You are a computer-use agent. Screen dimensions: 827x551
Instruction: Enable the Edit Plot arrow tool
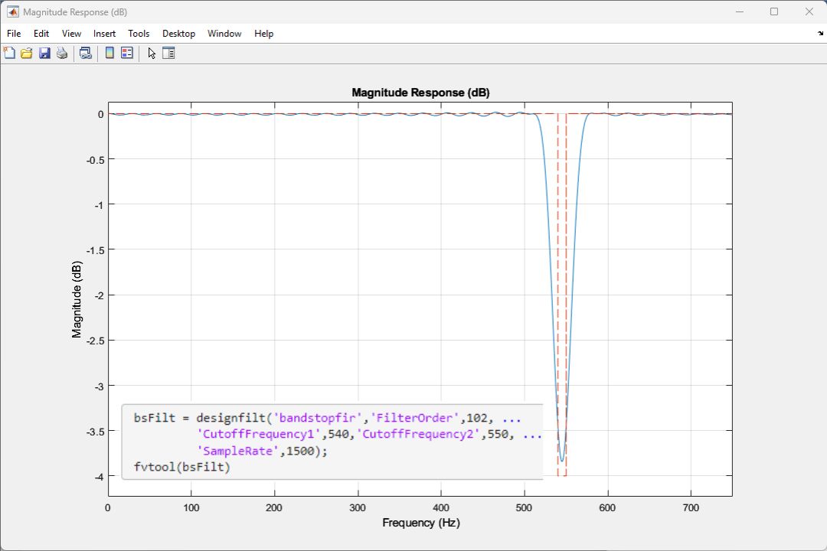(152, 54)
